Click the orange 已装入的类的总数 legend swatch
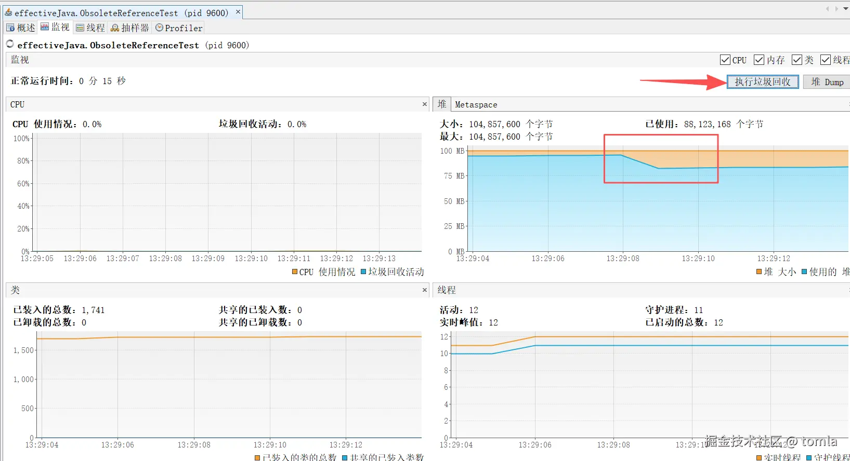Image resolution: width=850 pixels, height=461 pixels. point(257,457)
